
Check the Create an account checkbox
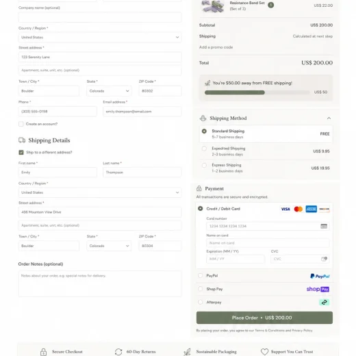(x=21, y=124)
